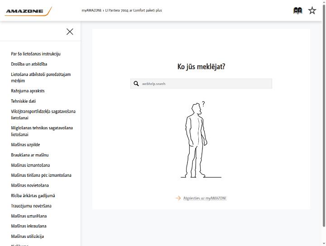Follow 'Atgriezties uz myAMAZONE' link
Viewport: 326px width, 246px height.
[x=205, y=198]
